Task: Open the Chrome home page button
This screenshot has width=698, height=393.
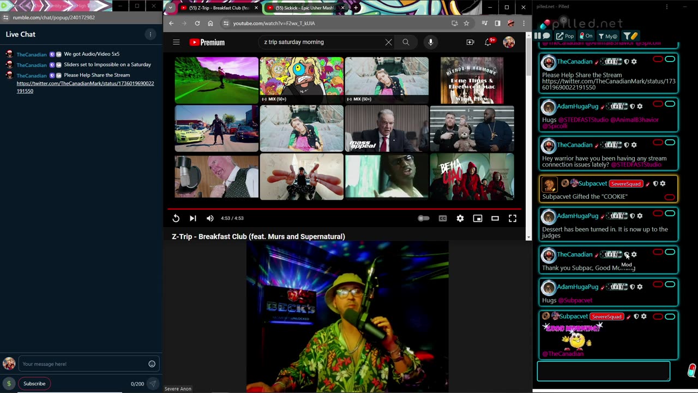Action: 210,23
